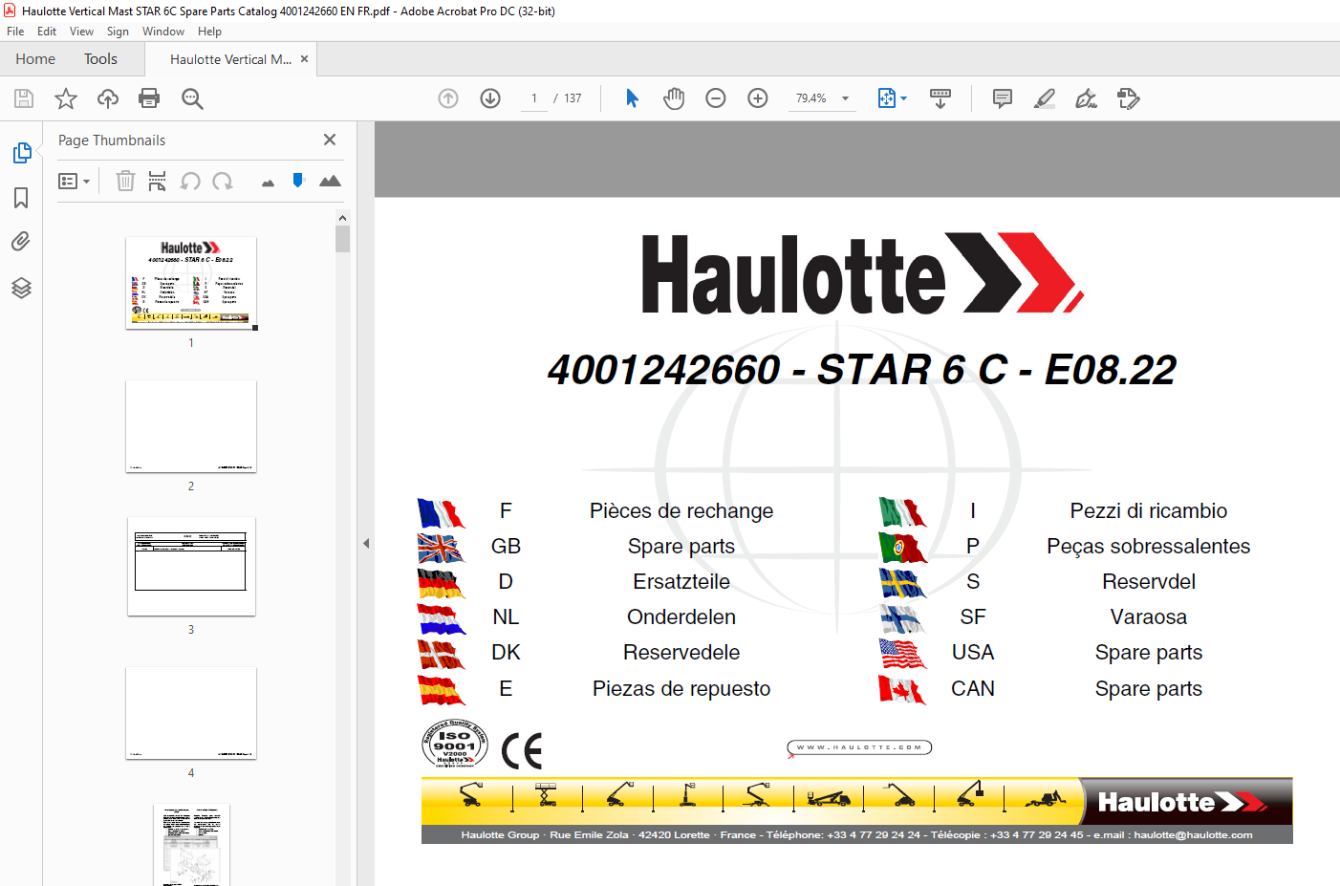
Task: Select the page 4 thumbnail
Action: [x=191, y=713]
